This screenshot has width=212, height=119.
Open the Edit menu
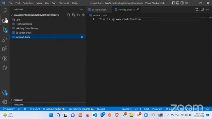pos(18,3)
